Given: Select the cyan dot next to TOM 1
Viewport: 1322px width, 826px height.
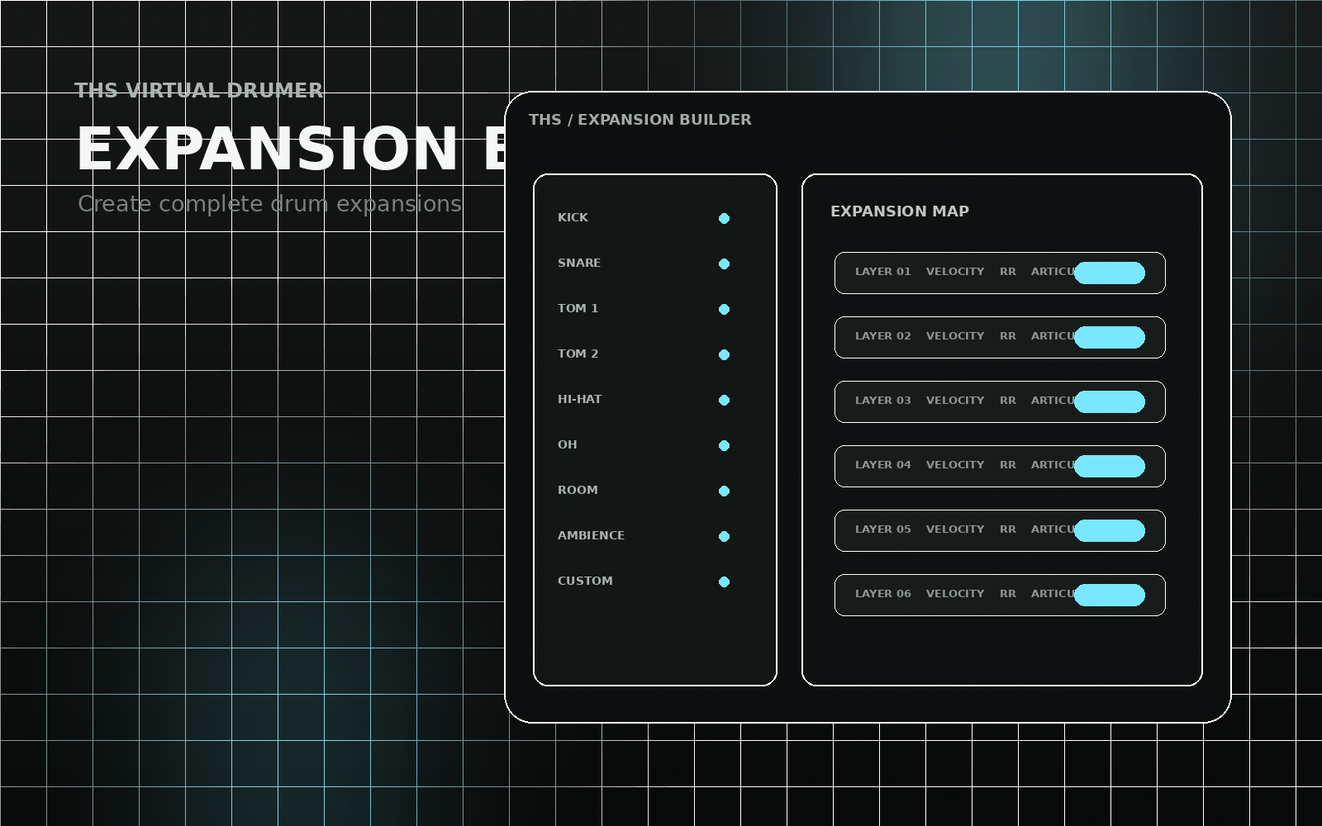Looking at the screenshot, I should click(x=724, y=310).
